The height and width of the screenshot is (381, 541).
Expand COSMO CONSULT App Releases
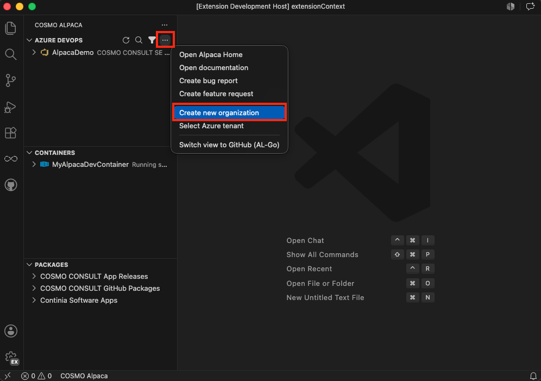point(34,277)
